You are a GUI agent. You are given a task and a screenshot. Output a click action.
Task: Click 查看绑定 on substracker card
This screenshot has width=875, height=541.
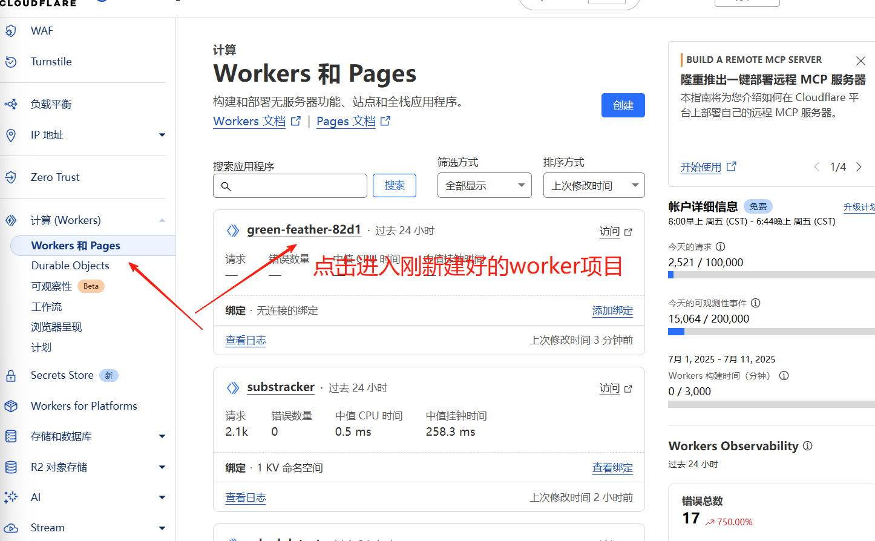[x=612, y=468]
